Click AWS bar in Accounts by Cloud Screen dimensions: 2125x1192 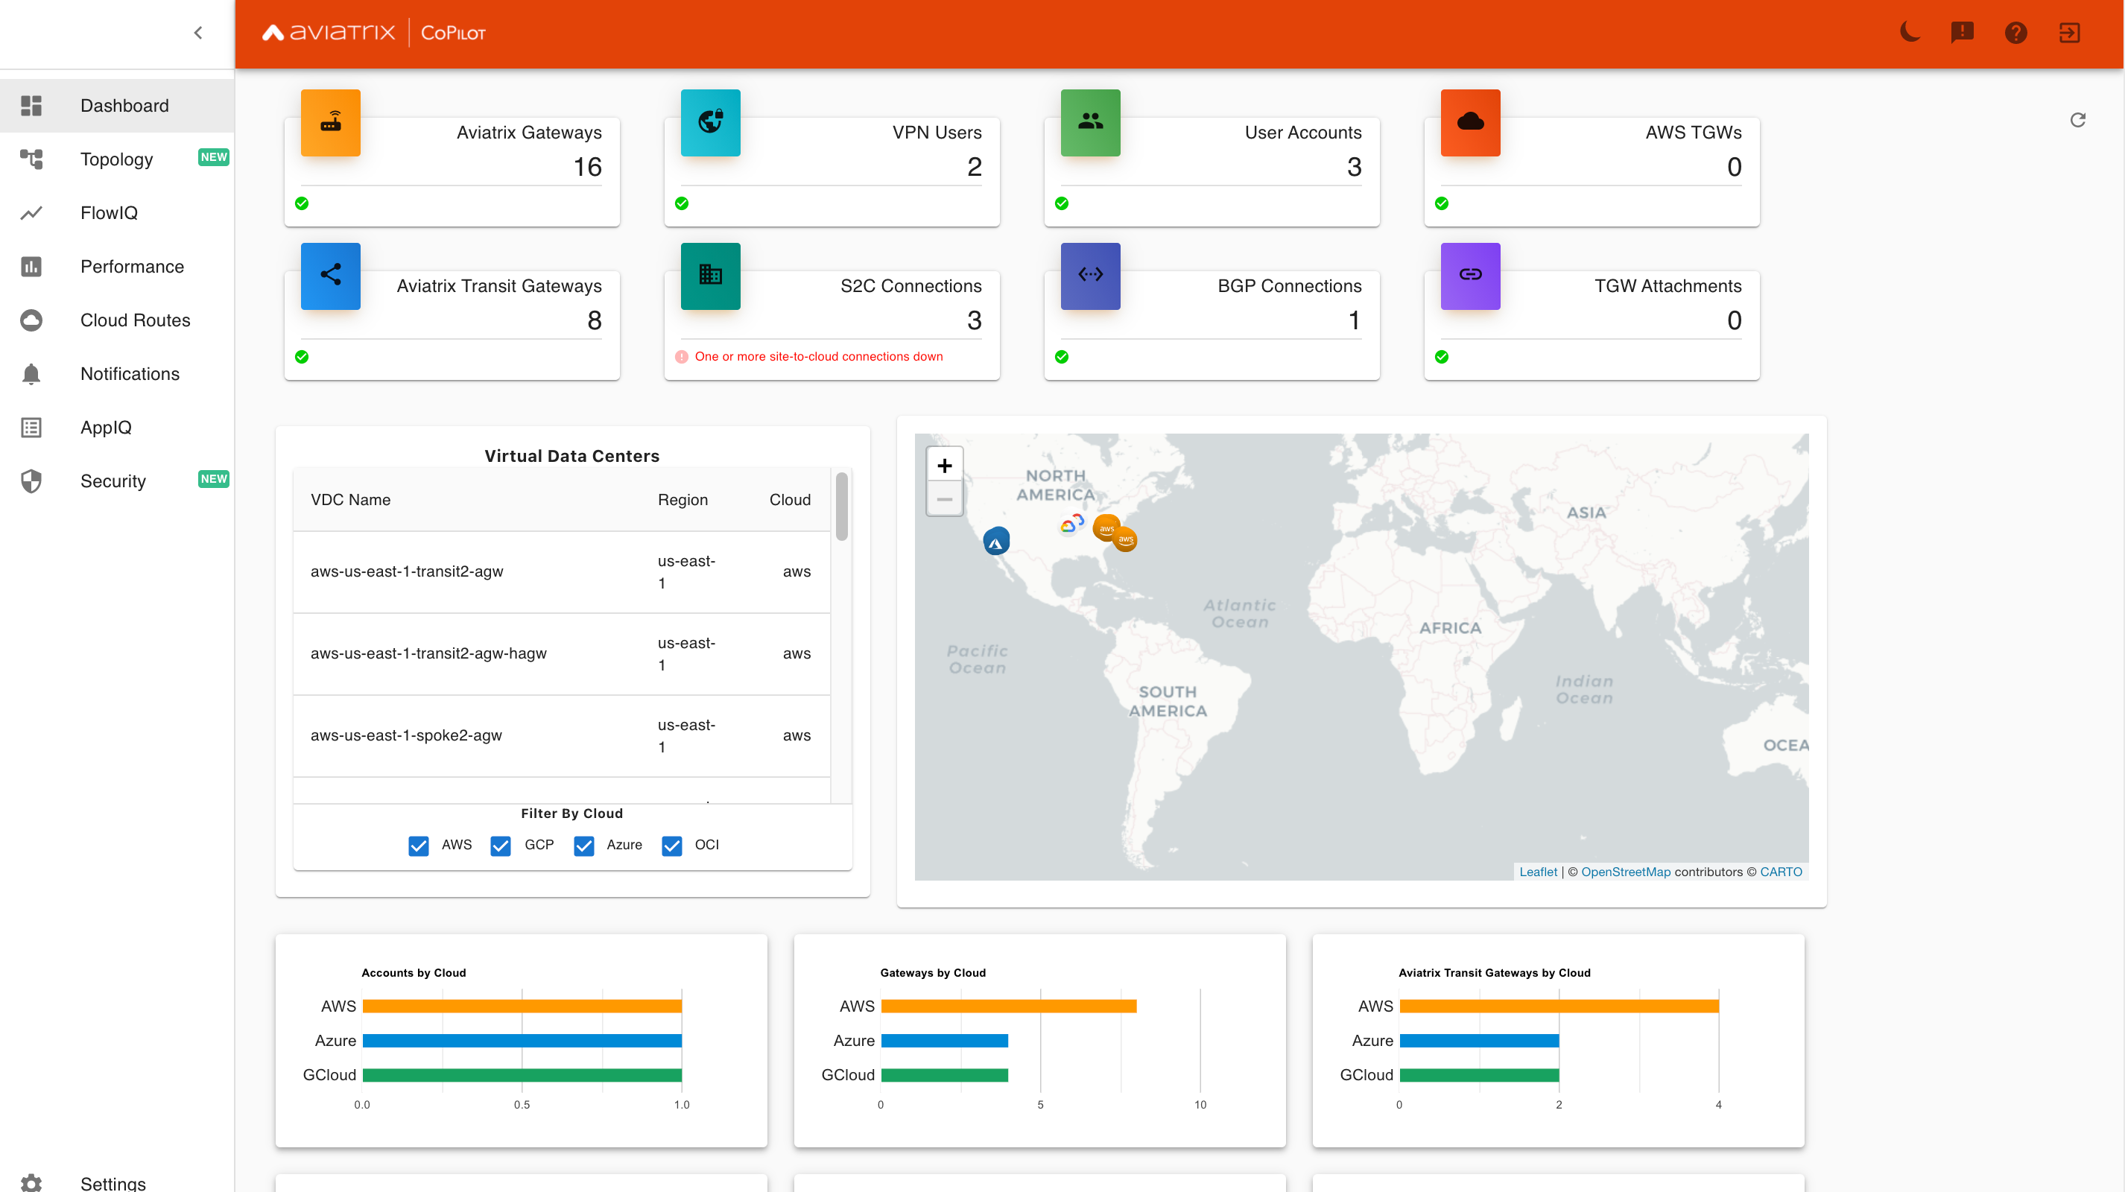(522, 1006)
